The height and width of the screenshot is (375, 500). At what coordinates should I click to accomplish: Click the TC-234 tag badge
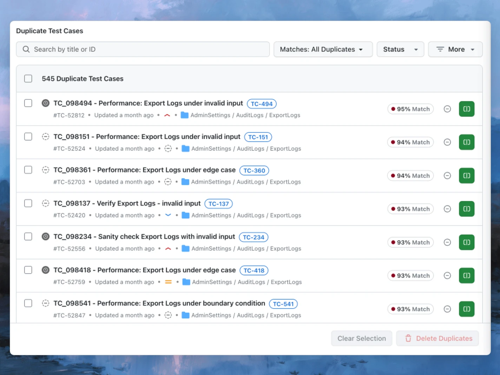(254, 237)
